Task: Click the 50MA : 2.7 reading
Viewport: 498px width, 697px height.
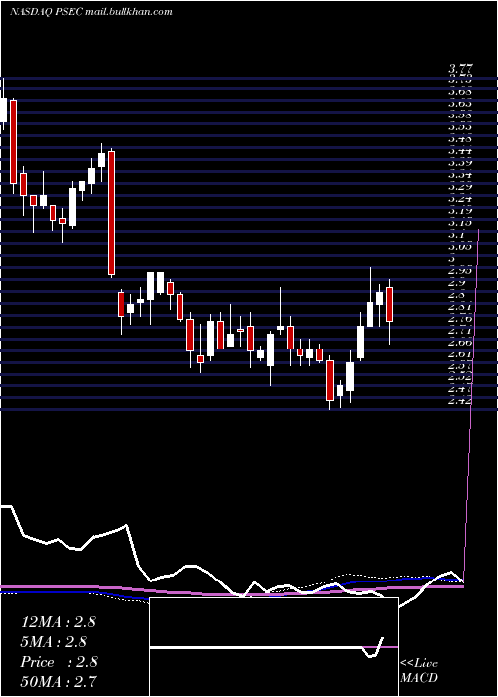Action: coord(58,681)
